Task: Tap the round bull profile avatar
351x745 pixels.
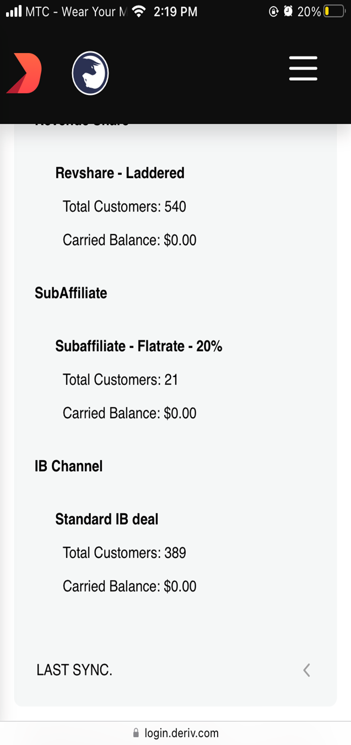Action: pos(90,73)
